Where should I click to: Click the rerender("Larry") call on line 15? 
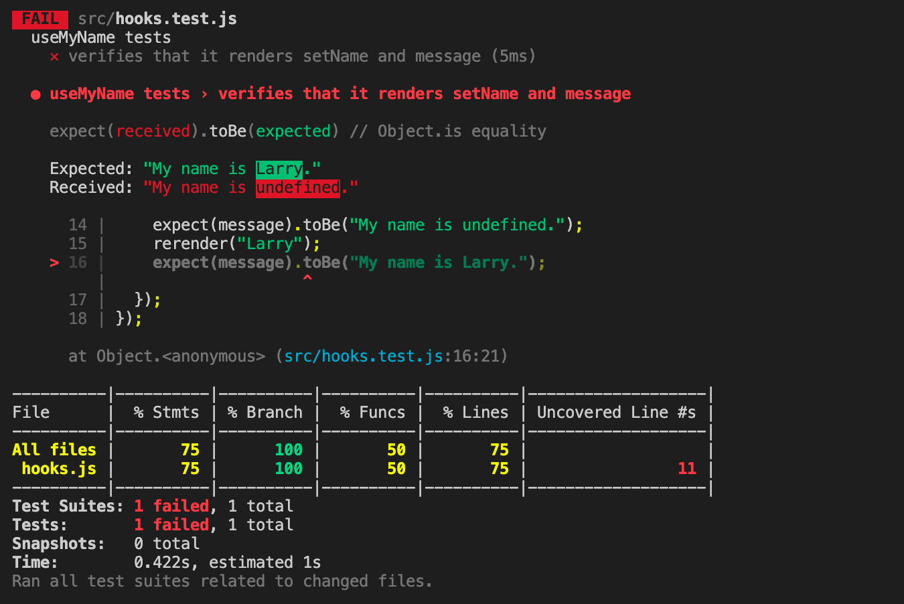coord(236,243)
